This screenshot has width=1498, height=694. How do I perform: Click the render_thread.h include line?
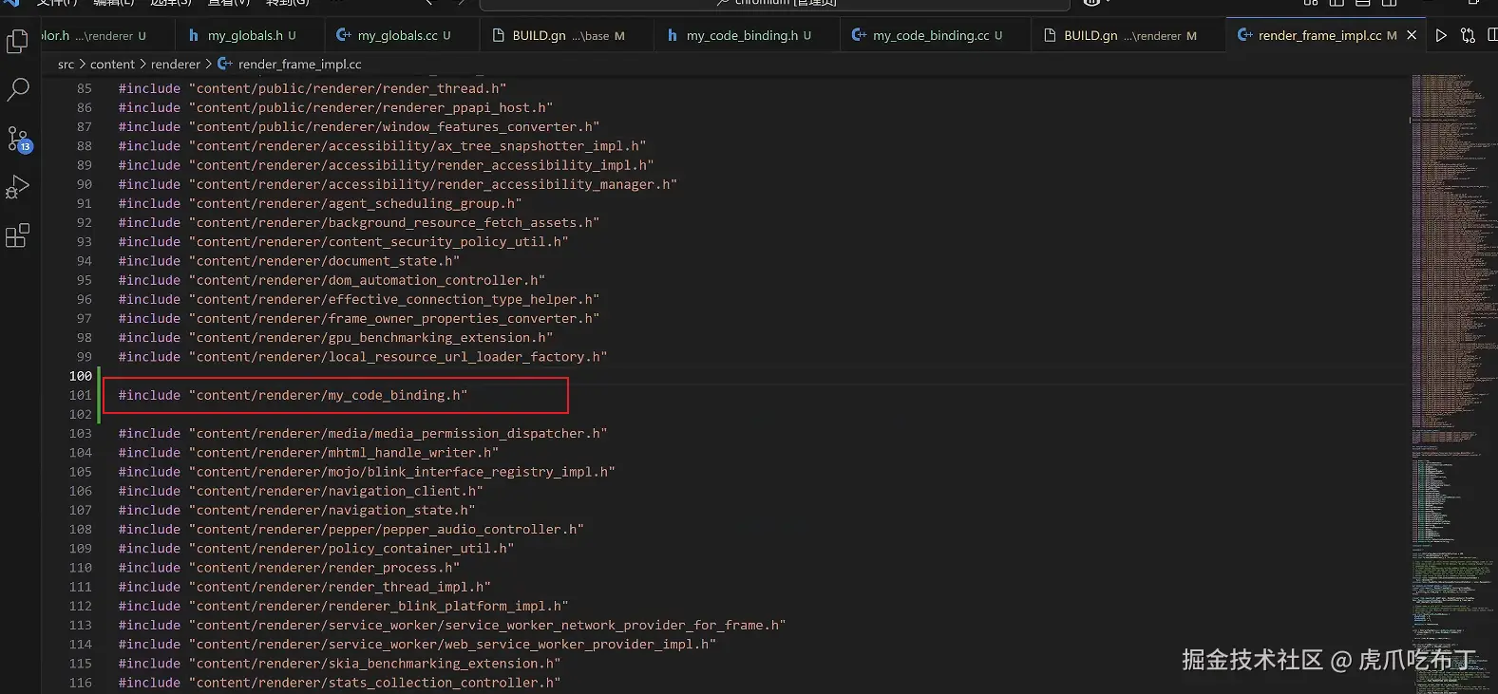pos(313,88)
